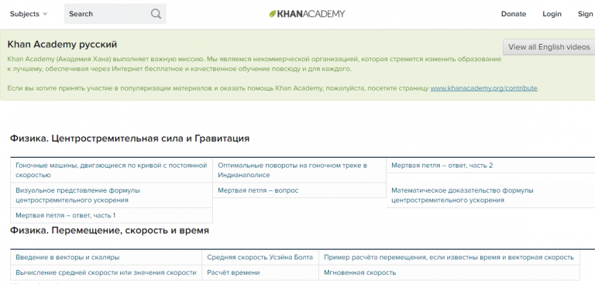
Task: Open Введение в векторы и скаляры
Action: click(x=67, y=257)
